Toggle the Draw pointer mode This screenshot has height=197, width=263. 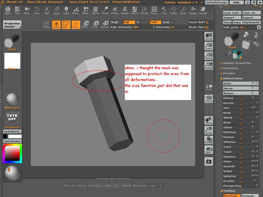pos(76,25)
